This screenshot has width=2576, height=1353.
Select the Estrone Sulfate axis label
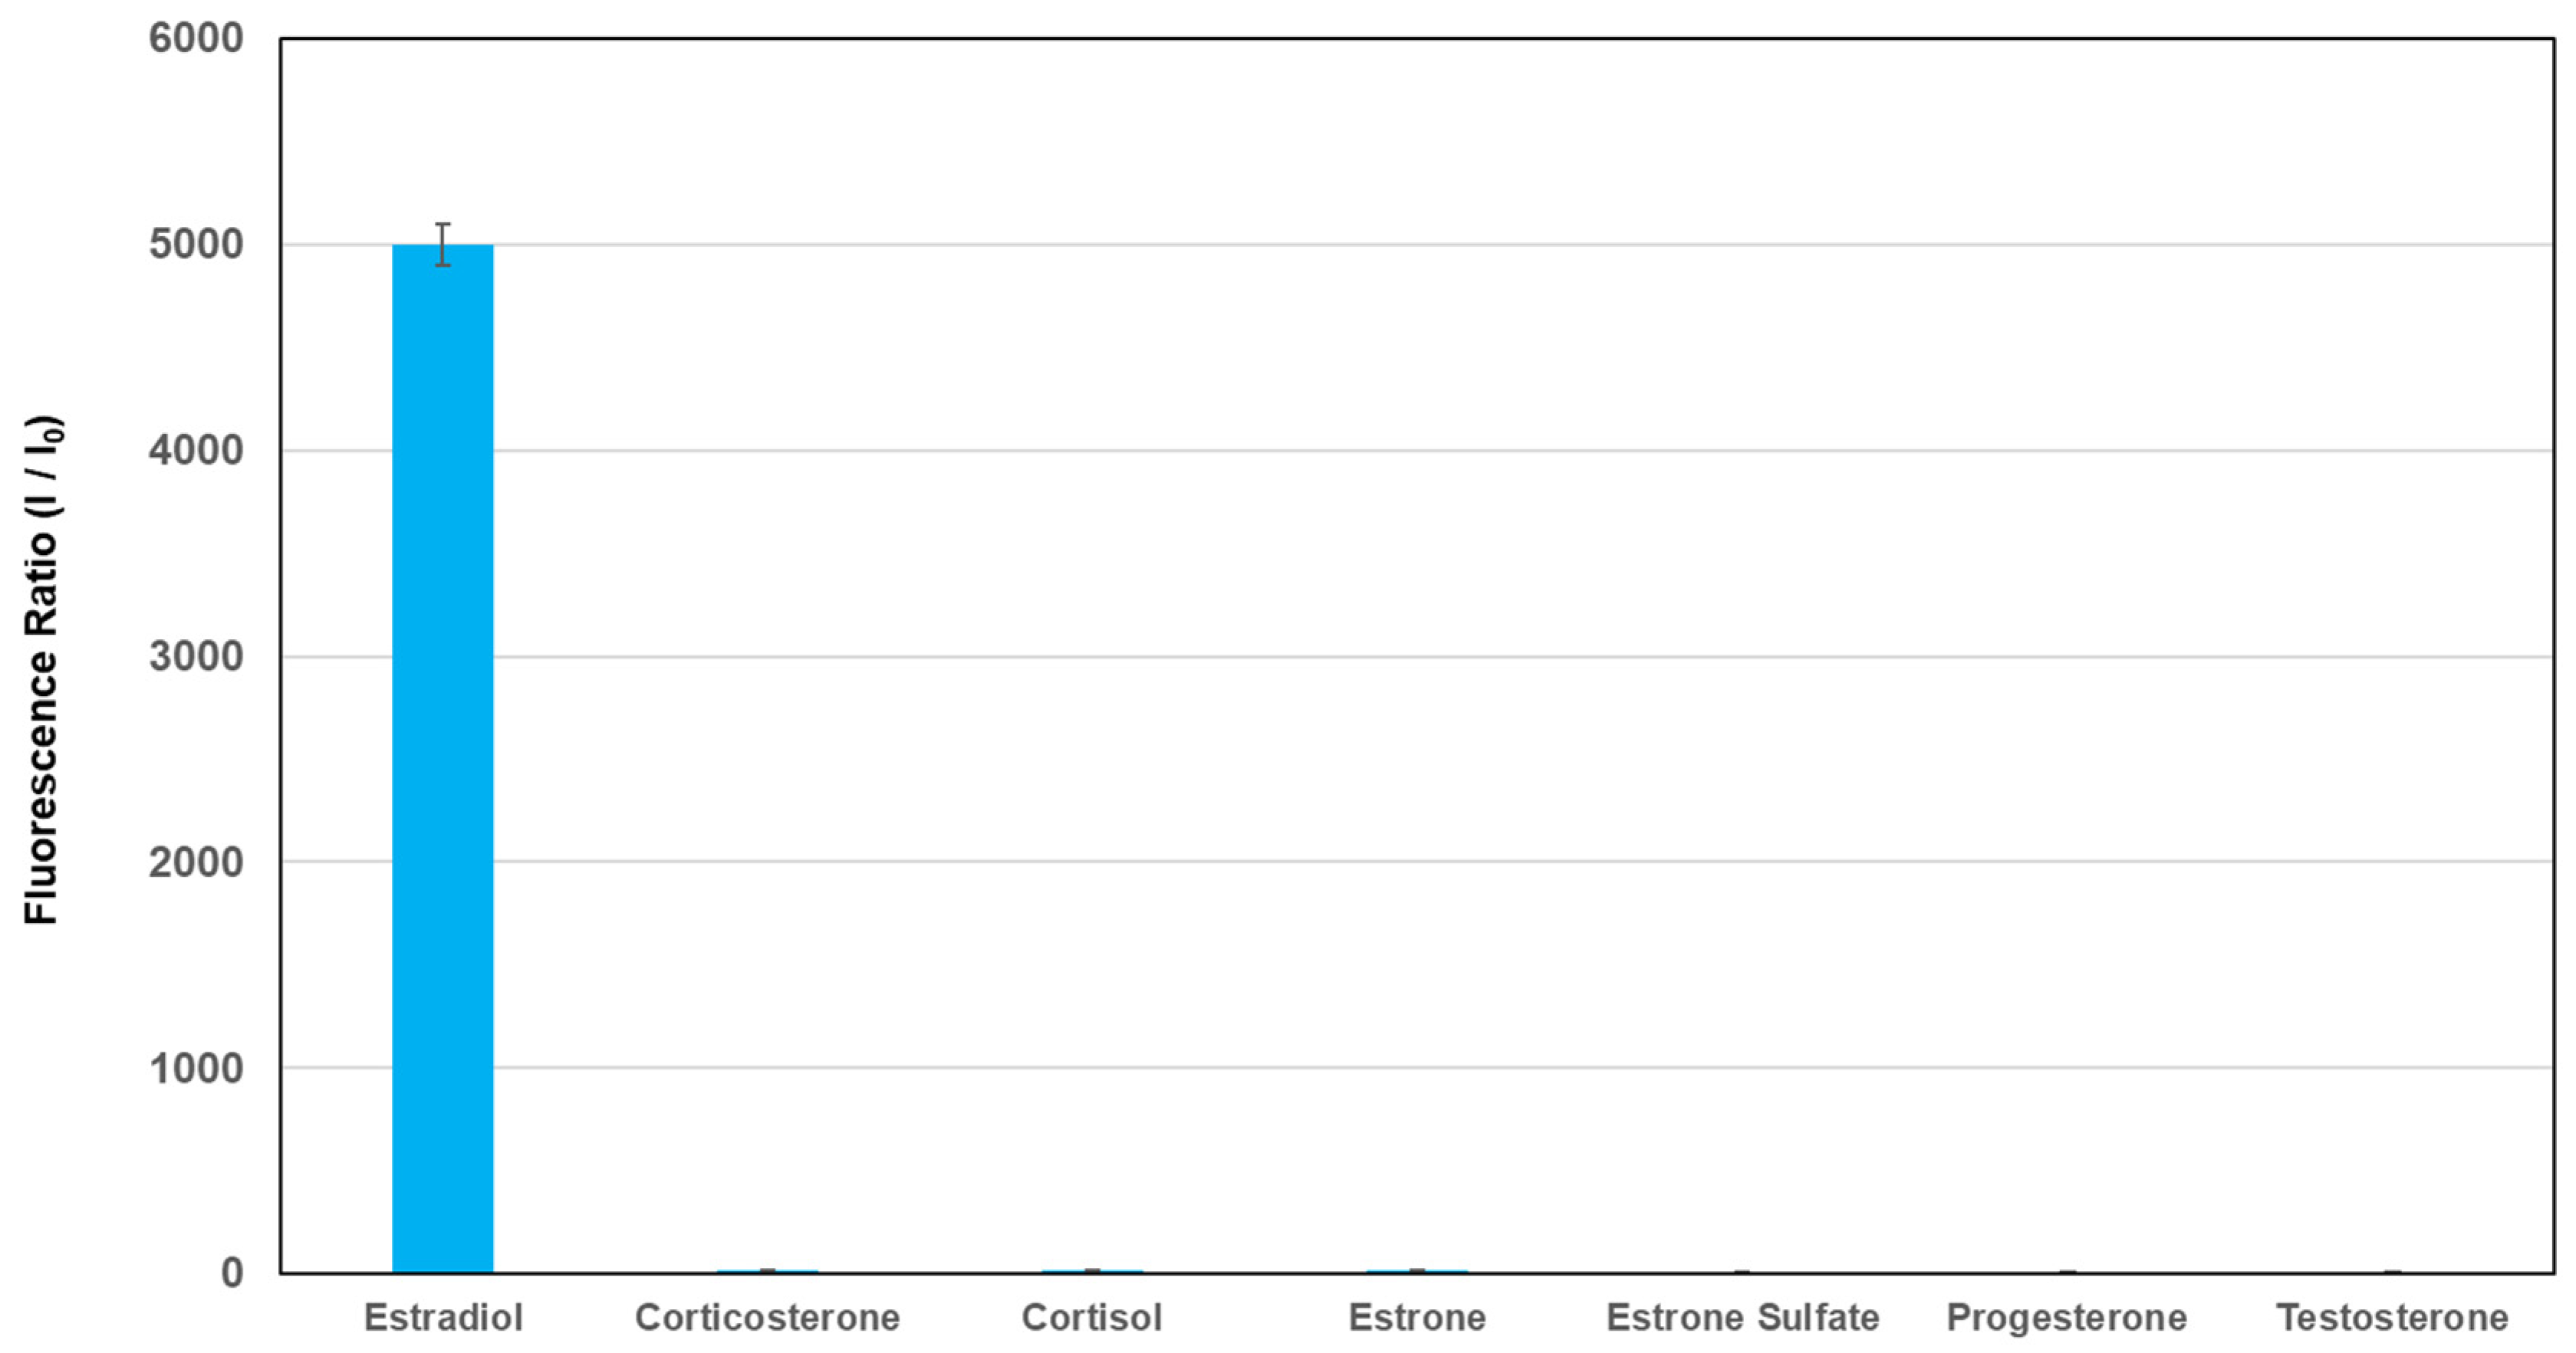click(1742, 1317)
